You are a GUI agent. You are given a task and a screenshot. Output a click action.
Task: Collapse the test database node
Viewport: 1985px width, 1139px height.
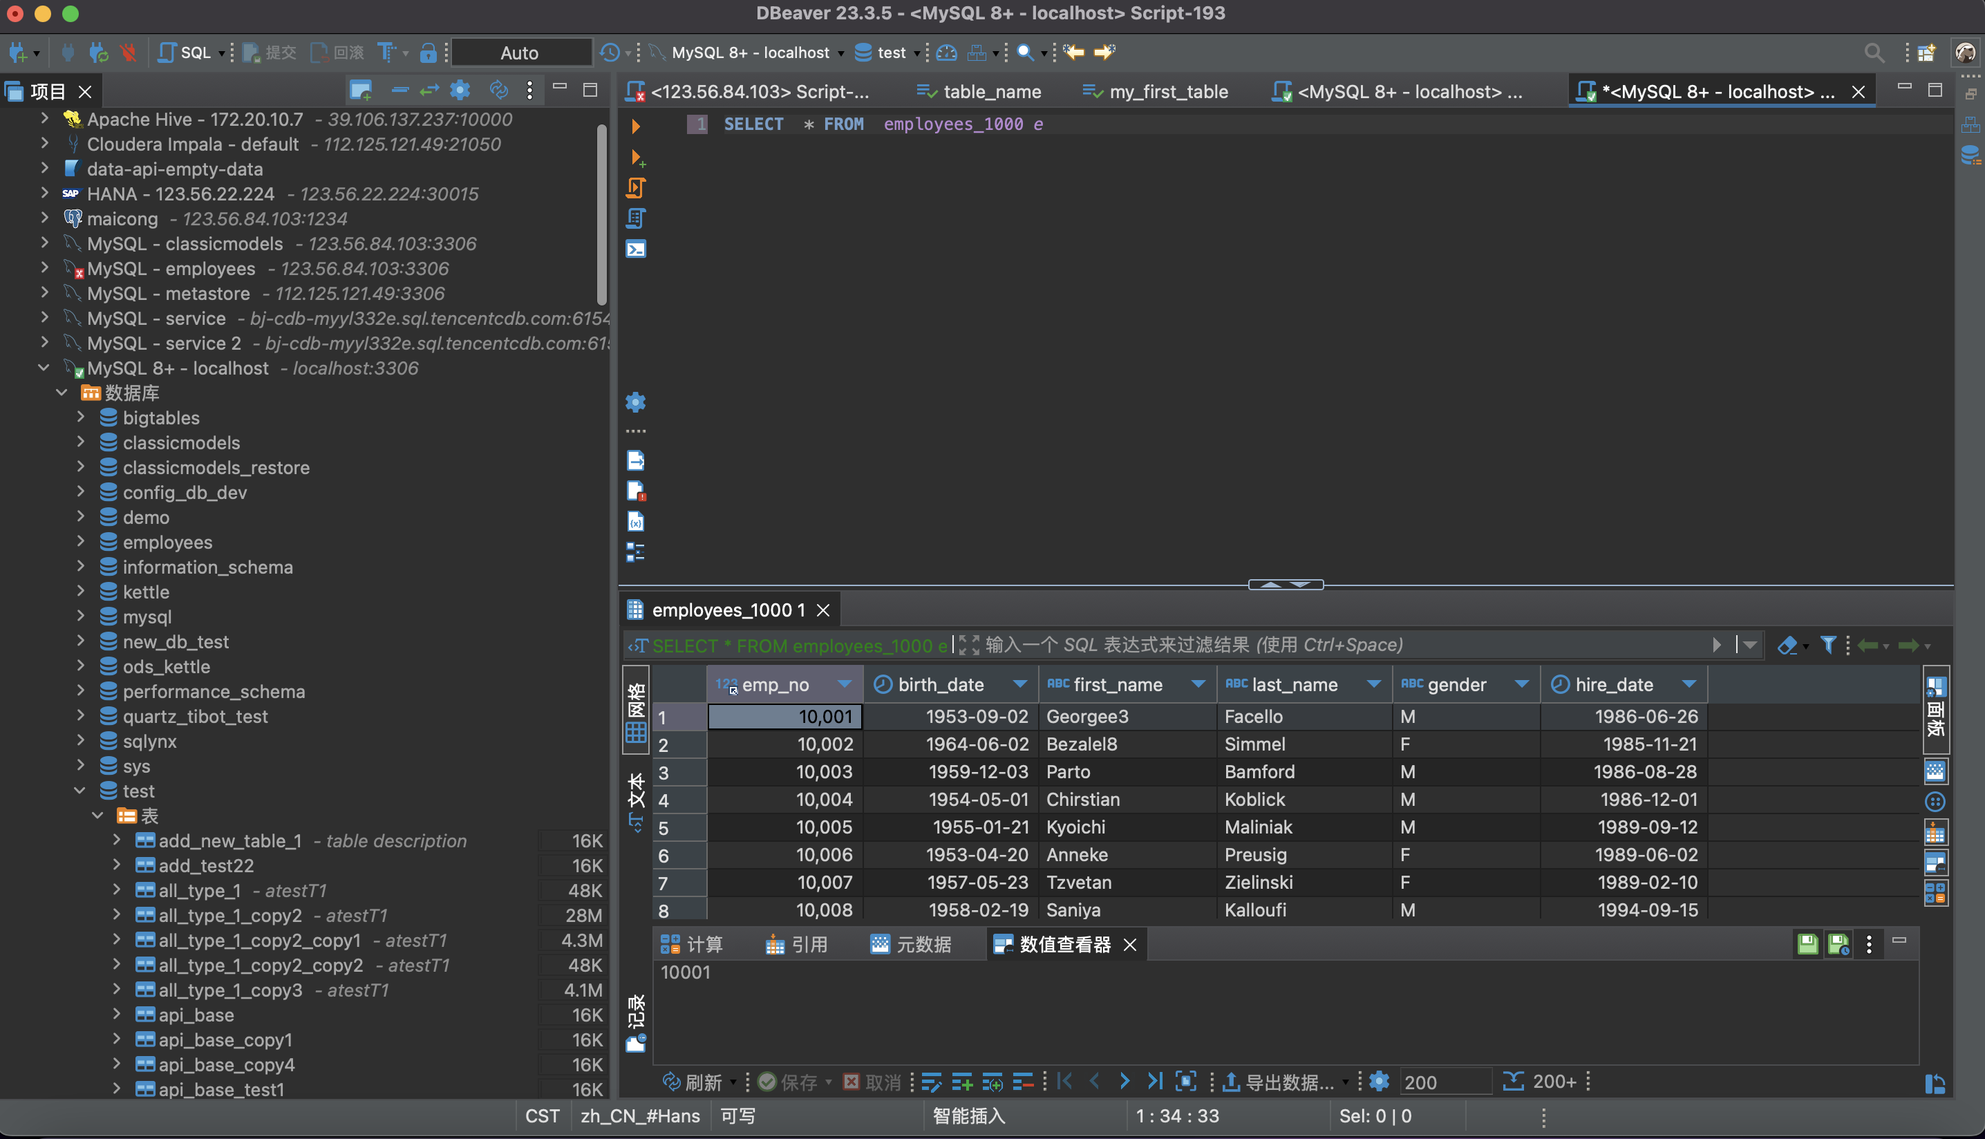79,791
